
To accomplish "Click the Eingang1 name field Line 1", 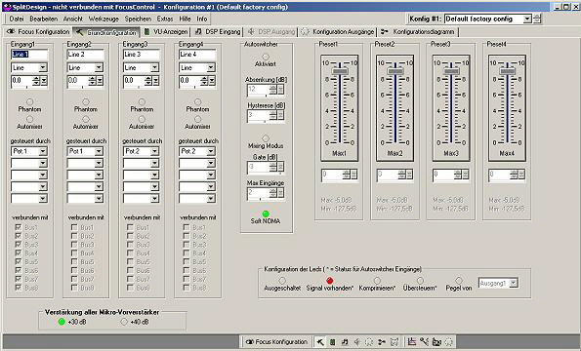I will coord(29,55).
